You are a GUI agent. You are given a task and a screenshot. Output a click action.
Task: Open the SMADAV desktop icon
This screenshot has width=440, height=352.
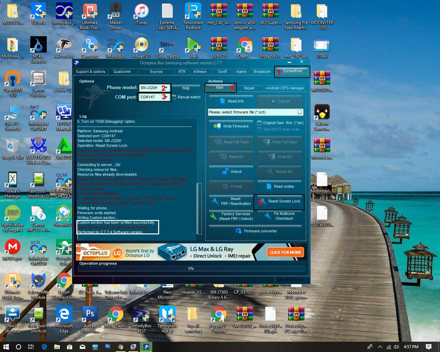(x=64, y=149)
